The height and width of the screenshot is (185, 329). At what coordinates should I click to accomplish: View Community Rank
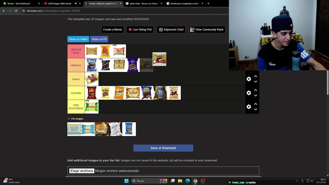207,30
